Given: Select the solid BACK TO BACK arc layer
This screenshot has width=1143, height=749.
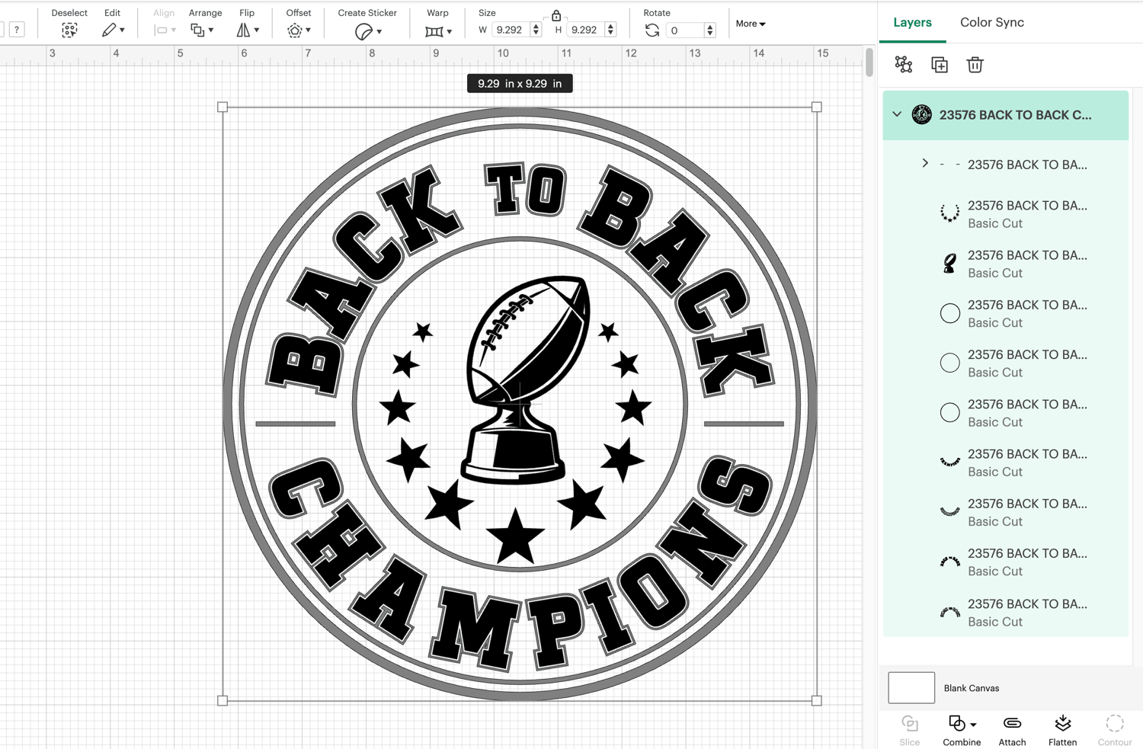Looking at the screenshot, I should point(1006,562).
